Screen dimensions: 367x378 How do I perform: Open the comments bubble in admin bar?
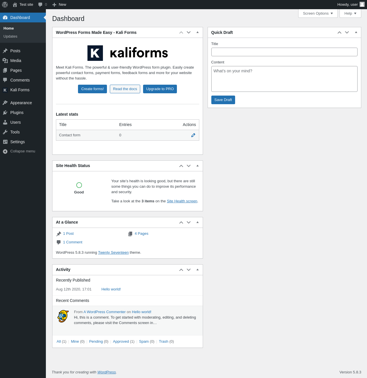click(x=40, y=5)
